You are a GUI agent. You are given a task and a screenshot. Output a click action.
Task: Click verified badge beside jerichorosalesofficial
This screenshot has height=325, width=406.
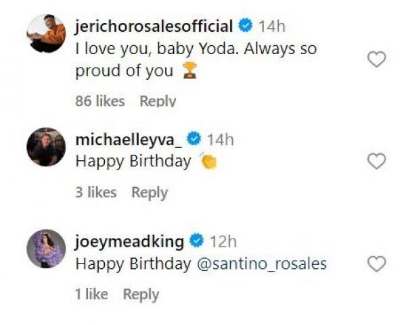click(x=246, y=26)
